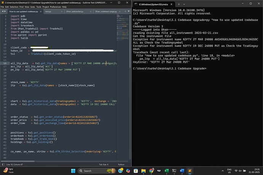Click the Sublime Text minimap
The image size is (263, 175).
(x=123, y=28)
